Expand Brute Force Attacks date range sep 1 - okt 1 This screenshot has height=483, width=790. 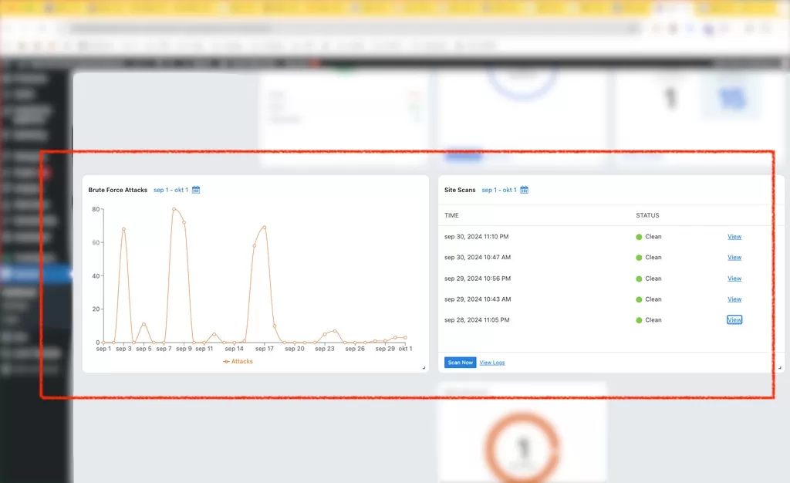click(170, 190)
